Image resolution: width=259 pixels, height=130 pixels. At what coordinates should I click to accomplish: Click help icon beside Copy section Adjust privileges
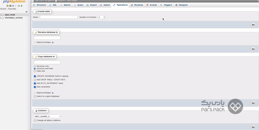point(53,93)
